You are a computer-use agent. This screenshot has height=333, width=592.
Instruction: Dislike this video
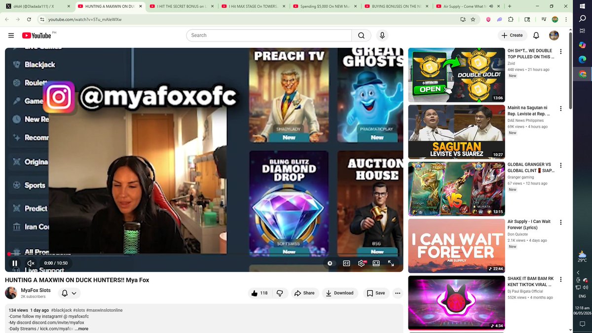pos(280,293)
